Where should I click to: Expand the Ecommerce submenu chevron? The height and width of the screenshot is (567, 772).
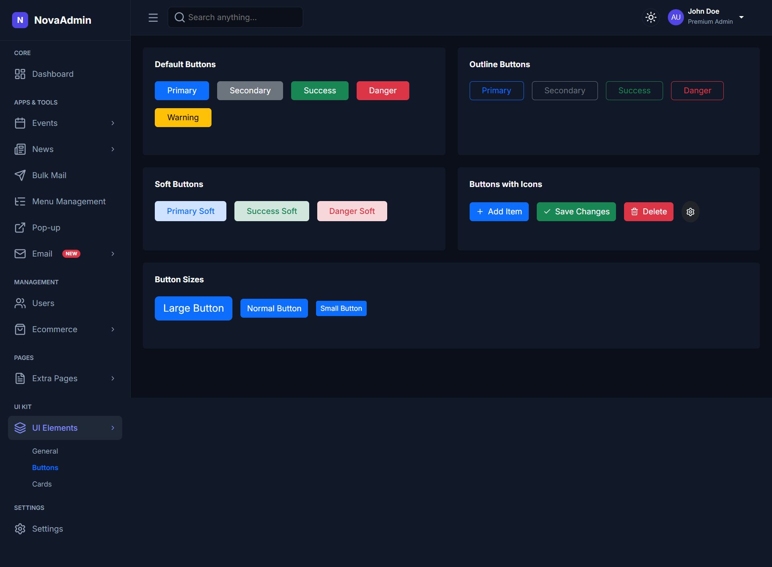click(113, 329)
